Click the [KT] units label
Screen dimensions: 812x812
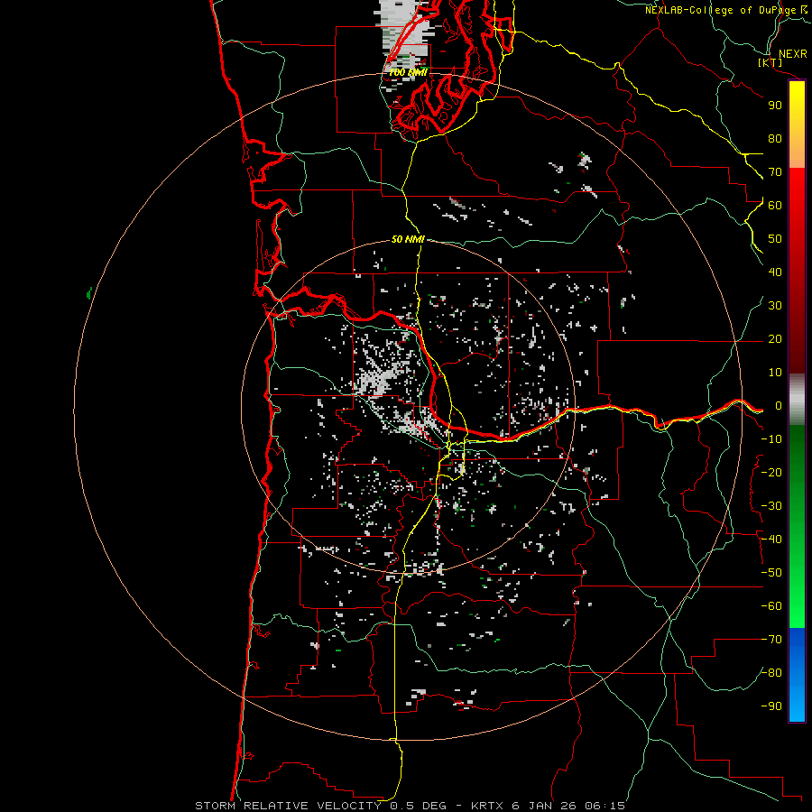pos(770,62)
